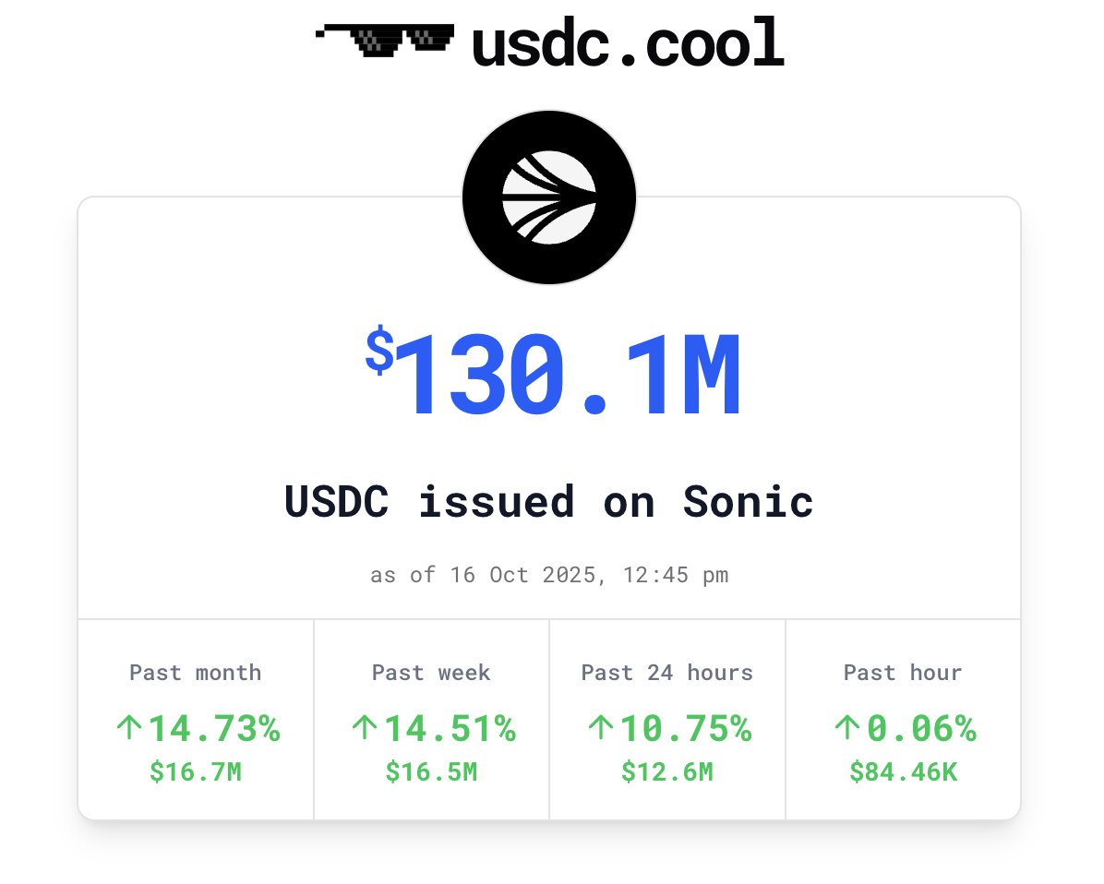Open the usdc.cool site title link
Image resolution: width=1104 pixels, height=884 pixels.
628,44
